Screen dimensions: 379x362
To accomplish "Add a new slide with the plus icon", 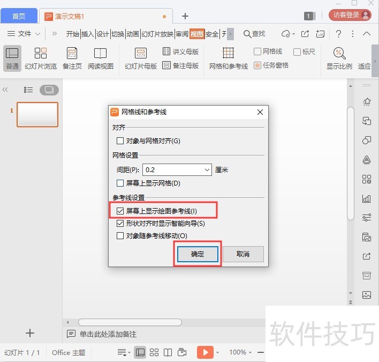I will 30,333.
